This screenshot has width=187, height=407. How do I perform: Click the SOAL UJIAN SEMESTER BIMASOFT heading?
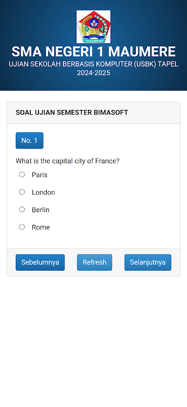click(x=72, y=112)
